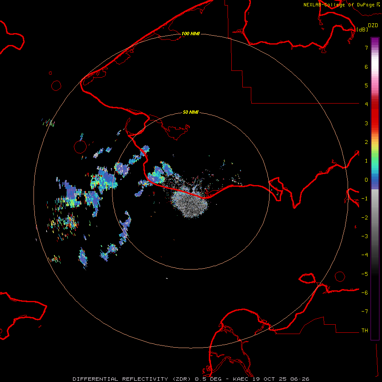
Task: Click the 2 label on the color scale
Action: pyautogui.click(x=366, y=142)
